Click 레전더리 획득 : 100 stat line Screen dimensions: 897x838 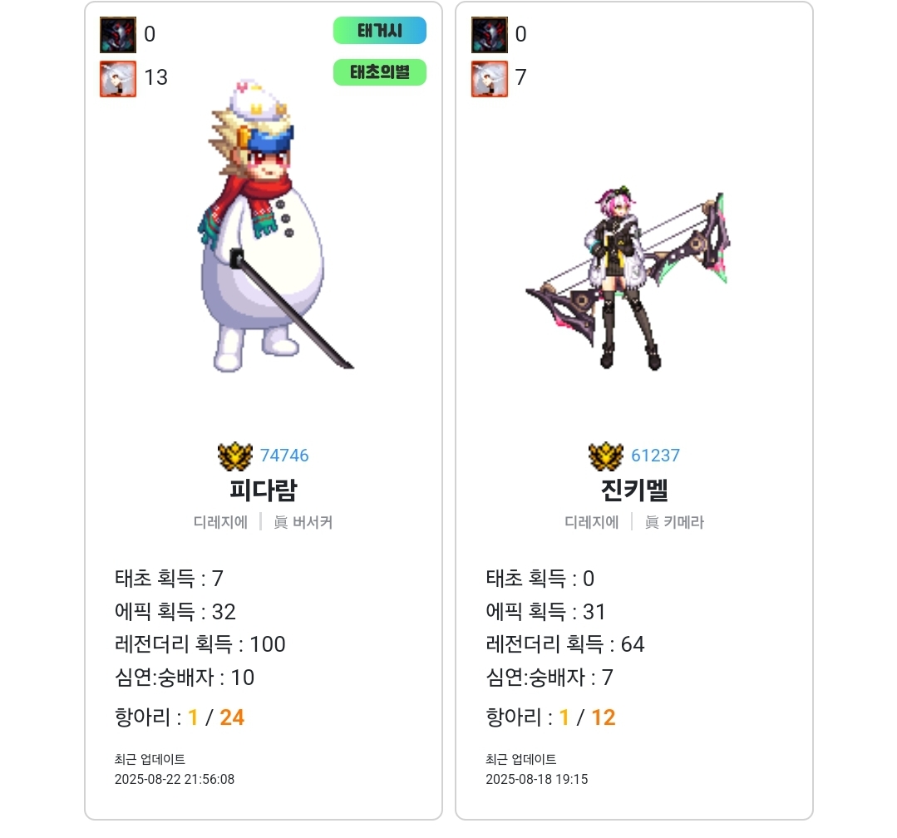(200, 644)
